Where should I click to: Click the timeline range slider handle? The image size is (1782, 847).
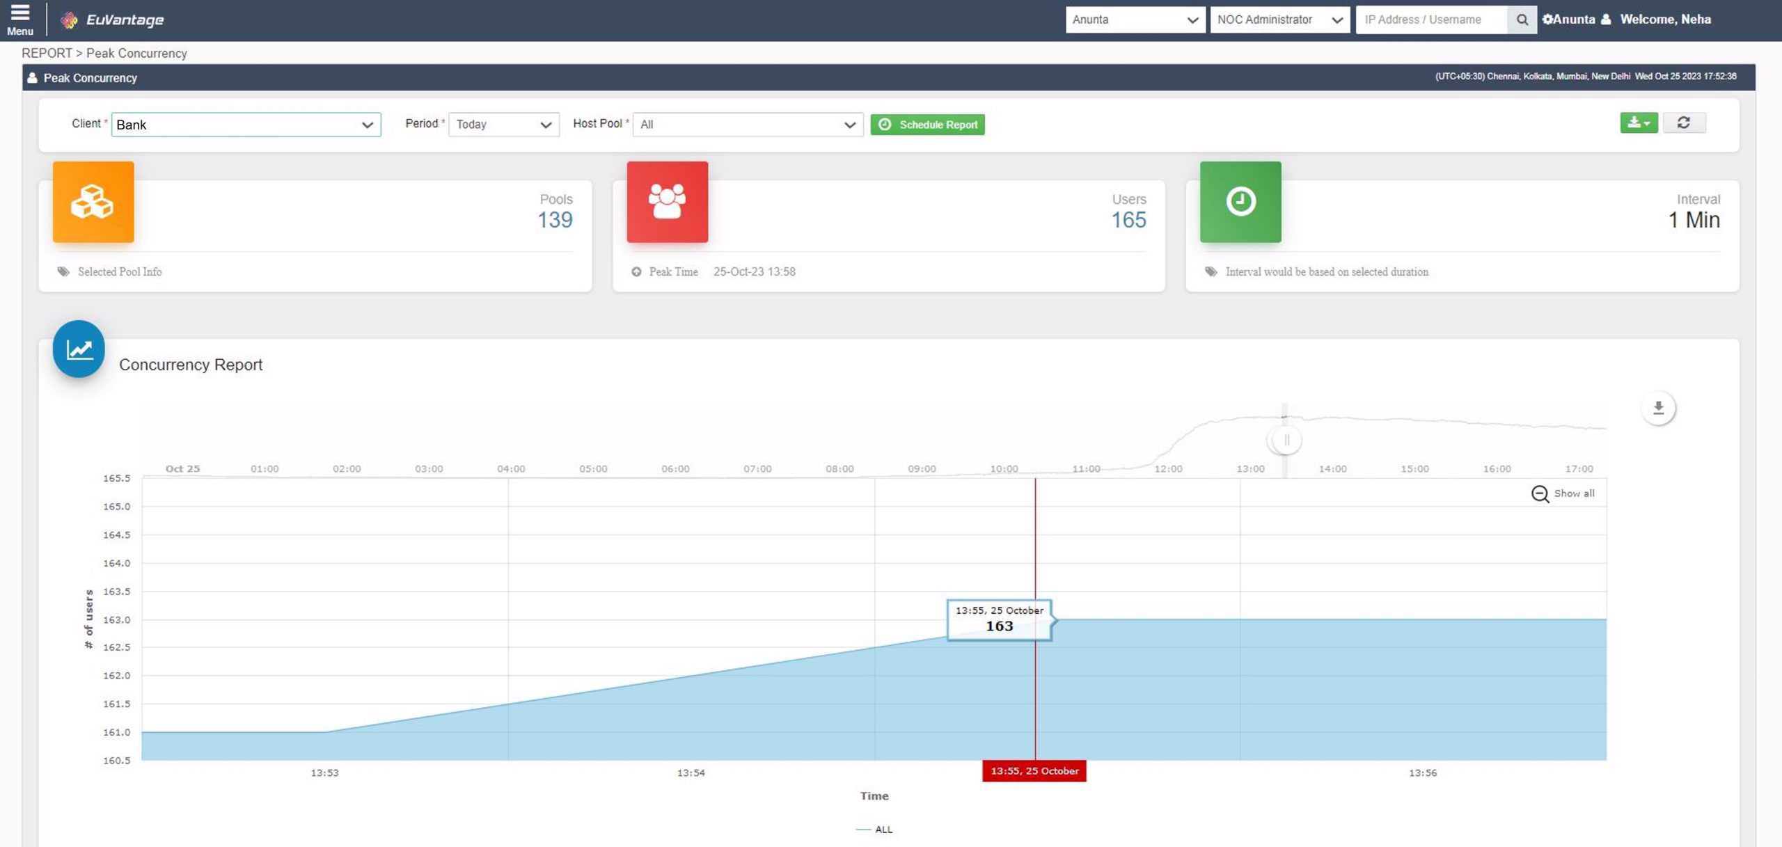(x=1286, y=441)
